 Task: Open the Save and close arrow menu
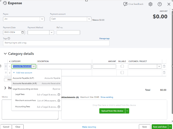click(170, 127)
